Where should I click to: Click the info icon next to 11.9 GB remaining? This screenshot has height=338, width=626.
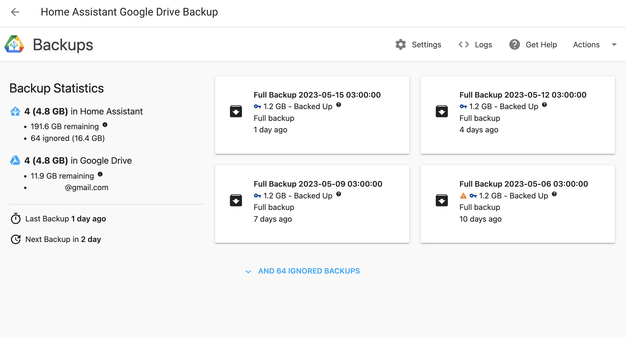pyautogui.click(x=101, y=174)
